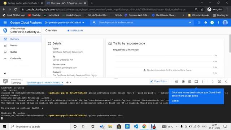This screenshot has height=130, width=231.
Task: Open Reading list button
Action: tap(221, 15)
